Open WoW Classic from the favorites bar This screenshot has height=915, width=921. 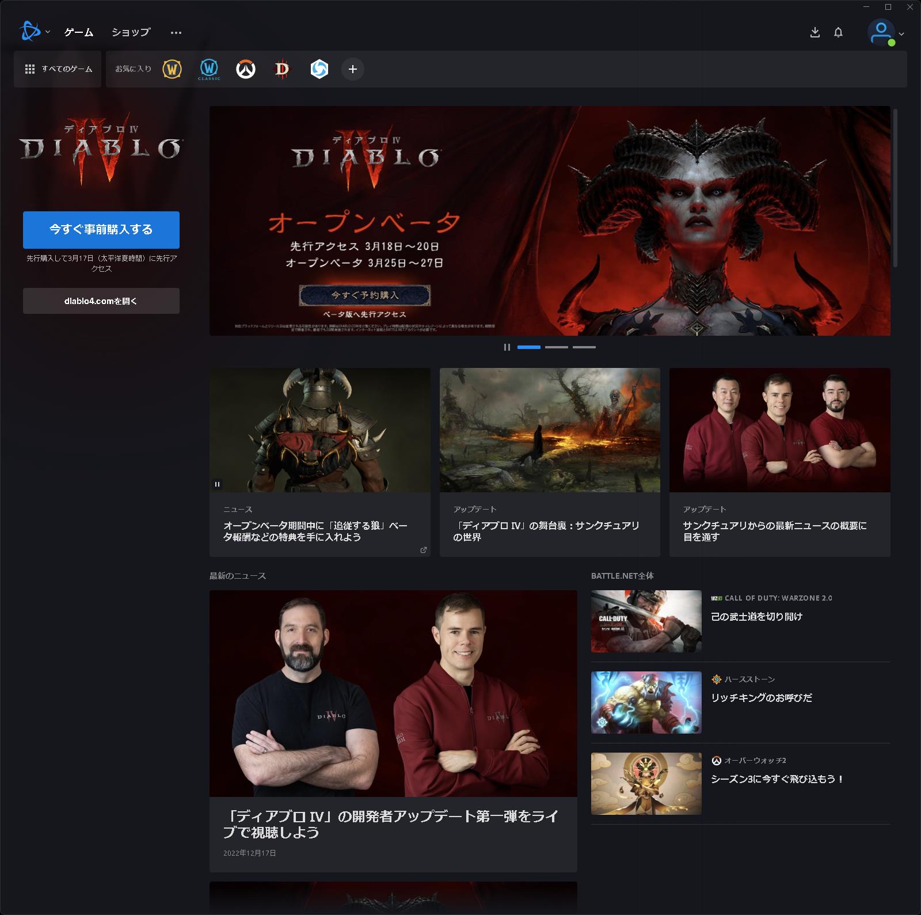pyautogui.click(x=209, y=69)
